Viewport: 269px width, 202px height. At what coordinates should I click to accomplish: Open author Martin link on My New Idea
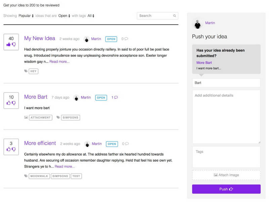96,39
